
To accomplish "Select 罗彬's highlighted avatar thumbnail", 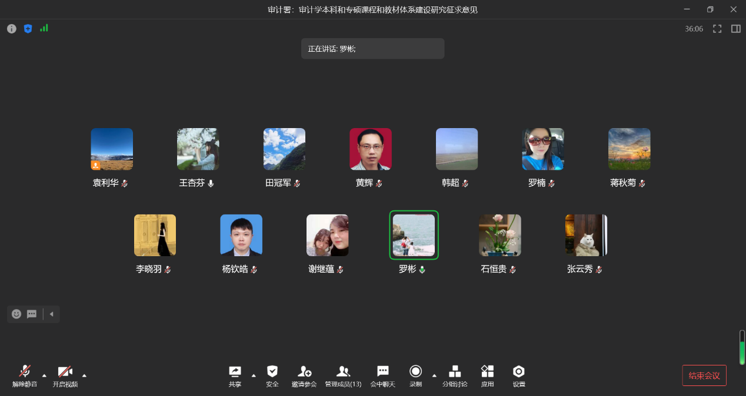I will click(x=414, y=235).
